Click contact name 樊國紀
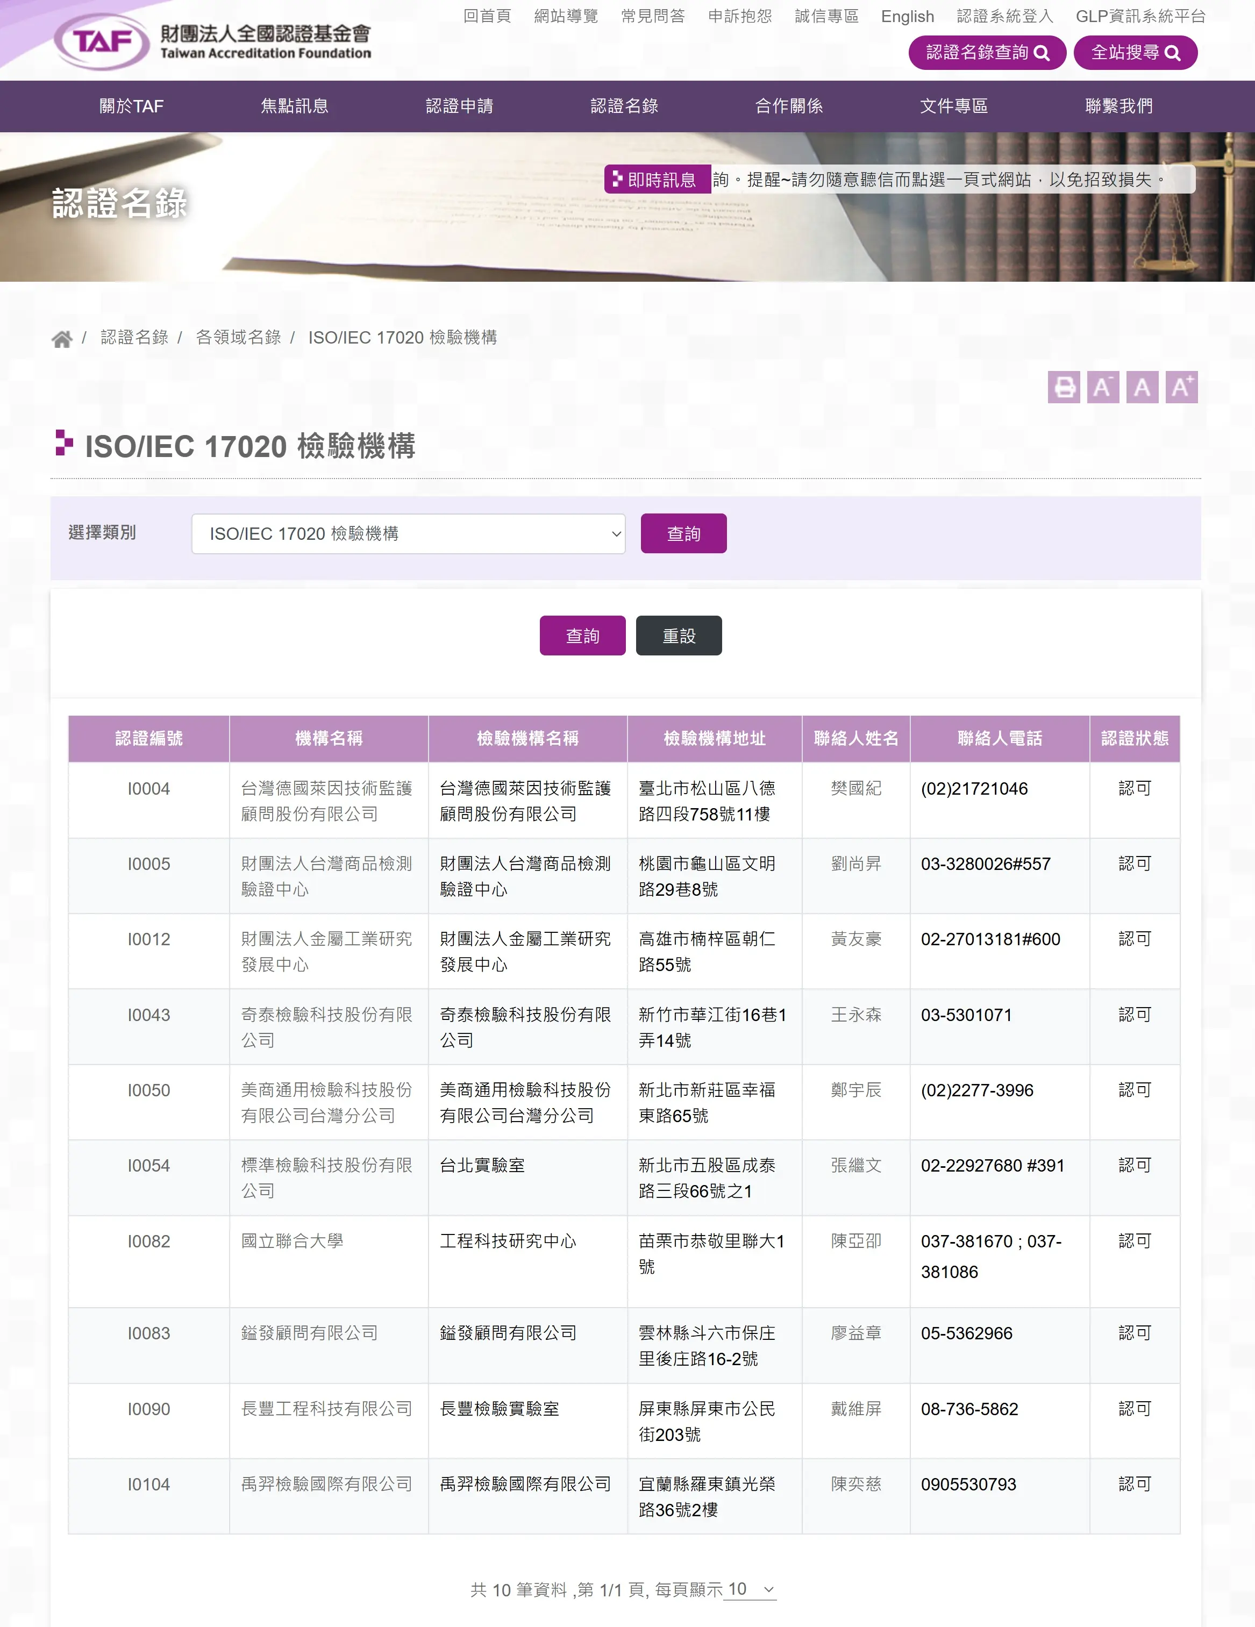This screenshot has height=1627, width=1255. pos(856,788)
